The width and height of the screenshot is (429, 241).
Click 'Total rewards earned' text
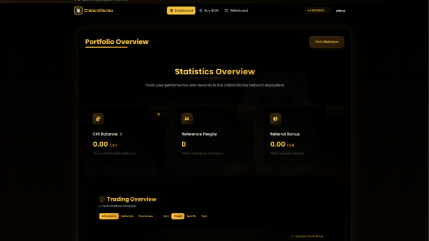(x=287, y=153)
